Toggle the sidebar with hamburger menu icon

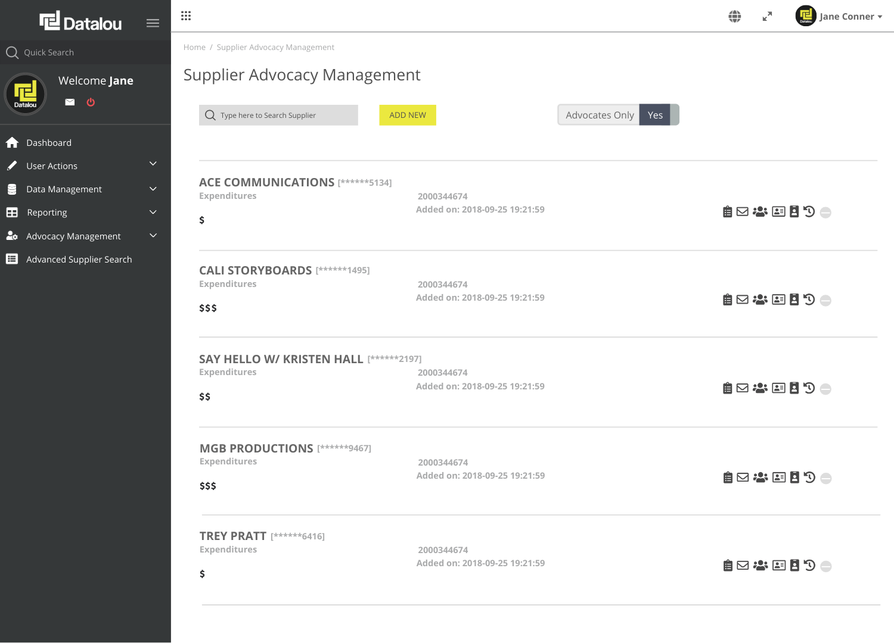[153, 23]
